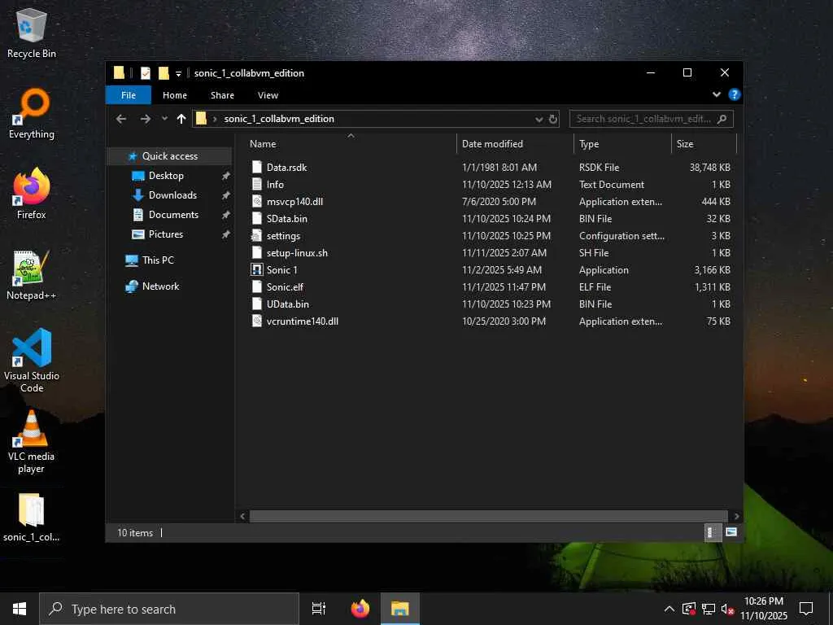The image size is (833, 625).
Task: Click the horizontal scrollbar track
Action: [488, 516]
